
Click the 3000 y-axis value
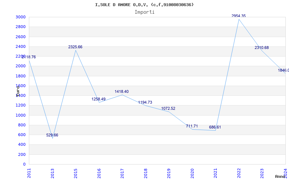pyautogui.click(x=21, y=17)
